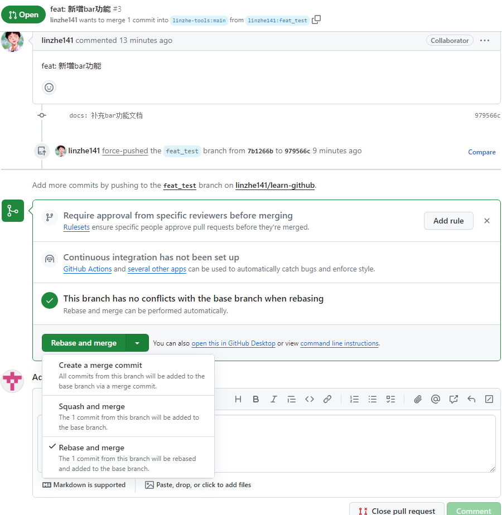This screenshot has height=515, width=502.
Task: Insert a task list icon
Action: pos(390,399)
